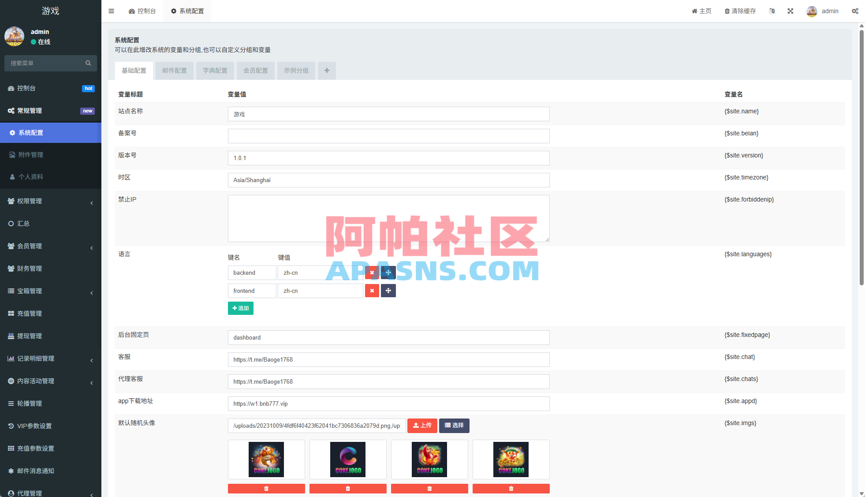The width and height of the screenshot is (865, 497).
Task: Click the drag handle icon on frontend row
Action: (388, 291)
